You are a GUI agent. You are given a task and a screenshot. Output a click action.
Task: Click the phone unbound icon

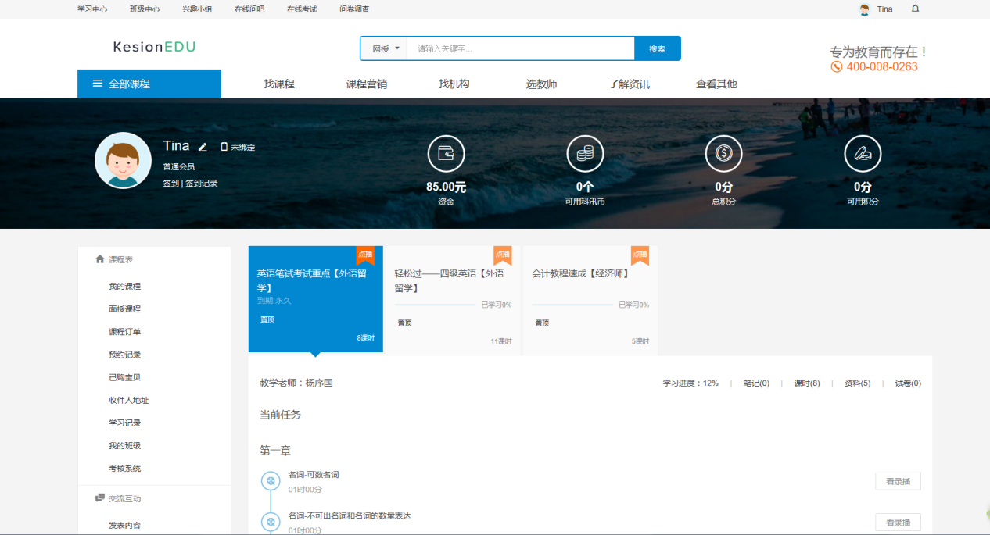(x=224, y=147)
